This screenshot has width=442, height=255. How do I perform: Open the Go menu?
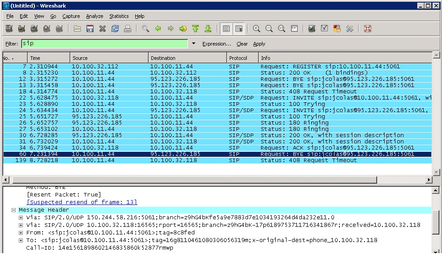pos(53,17)
